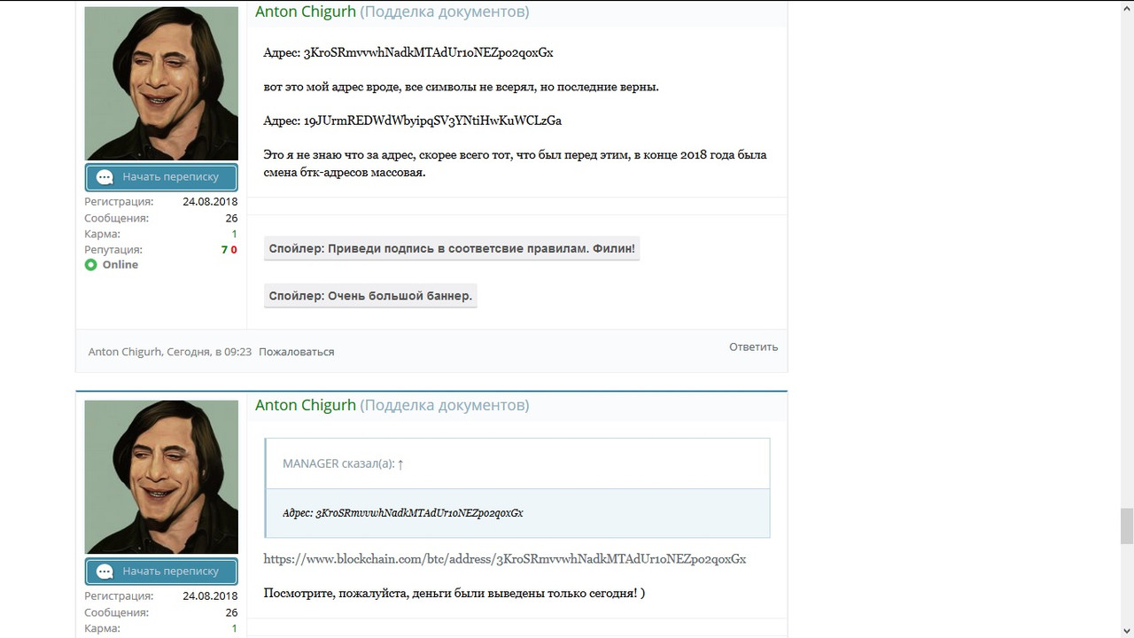The height and width of the screenshot is (638, 1134).
Task: Click second post's registration date 24.08.2018
Action: [x=210, y=596]
